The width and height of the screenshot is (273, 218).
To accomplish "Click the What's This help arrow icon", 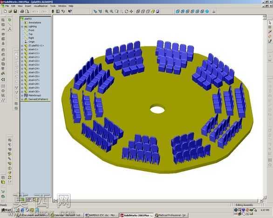I will (x=70, y=11).
